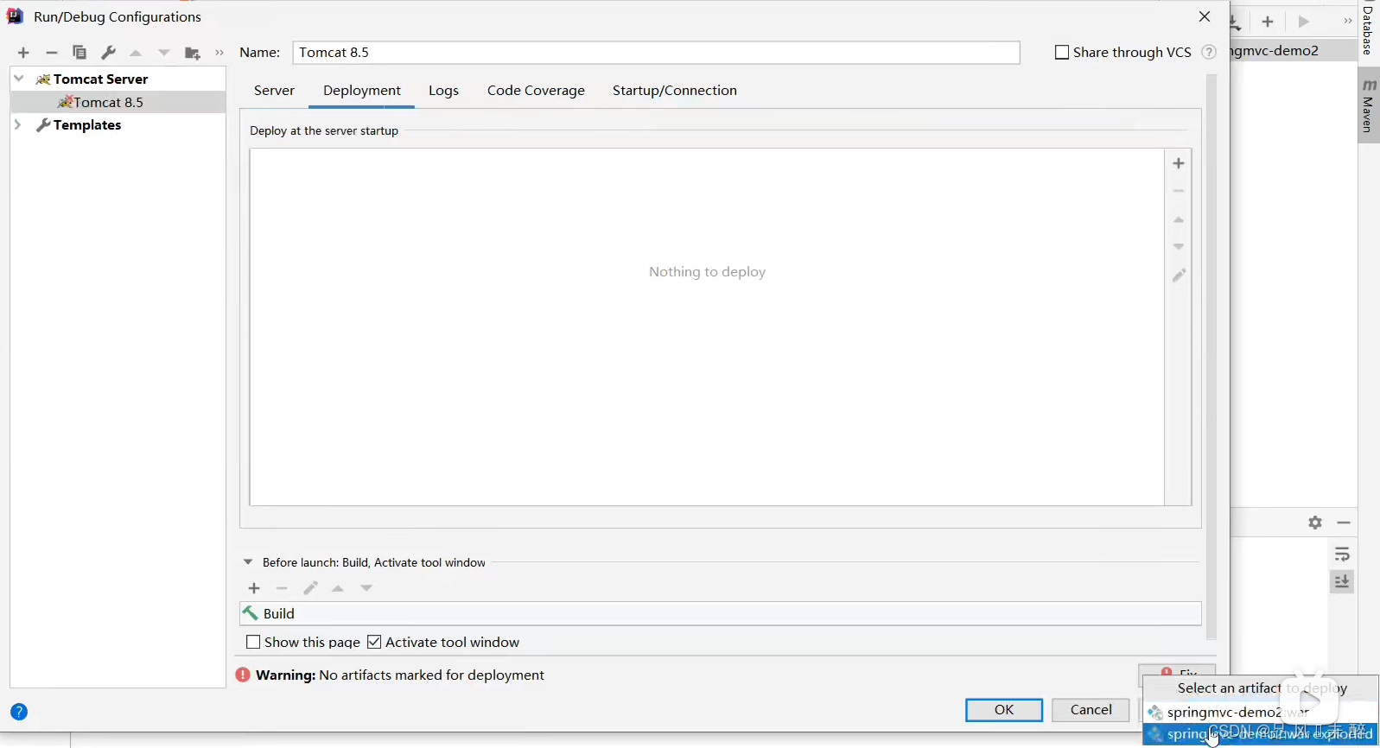Screen dimensions: 1380x748
Task: Create new folder for configurations
Action: click(x=192, y=53)
